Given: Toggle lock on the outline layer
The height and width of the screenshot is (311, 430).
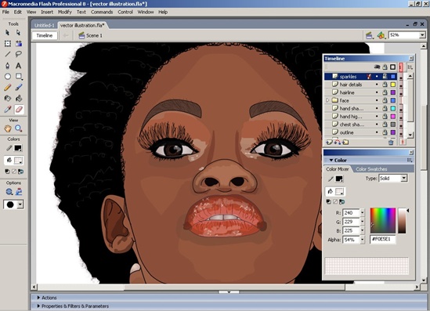Looking at the screenshot, I should (385, 132).
